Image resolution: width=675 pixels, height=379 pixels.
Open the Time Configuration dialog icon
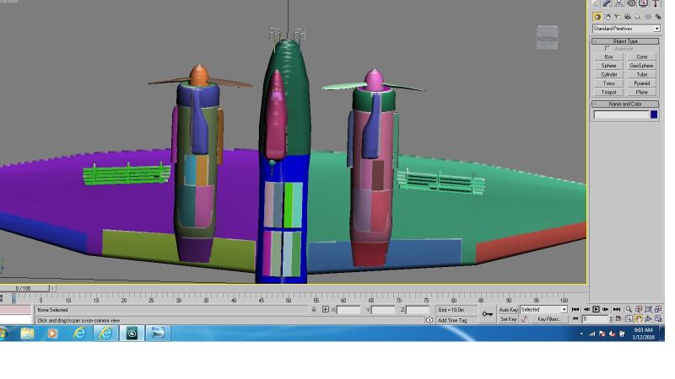(x=618, y=319)
